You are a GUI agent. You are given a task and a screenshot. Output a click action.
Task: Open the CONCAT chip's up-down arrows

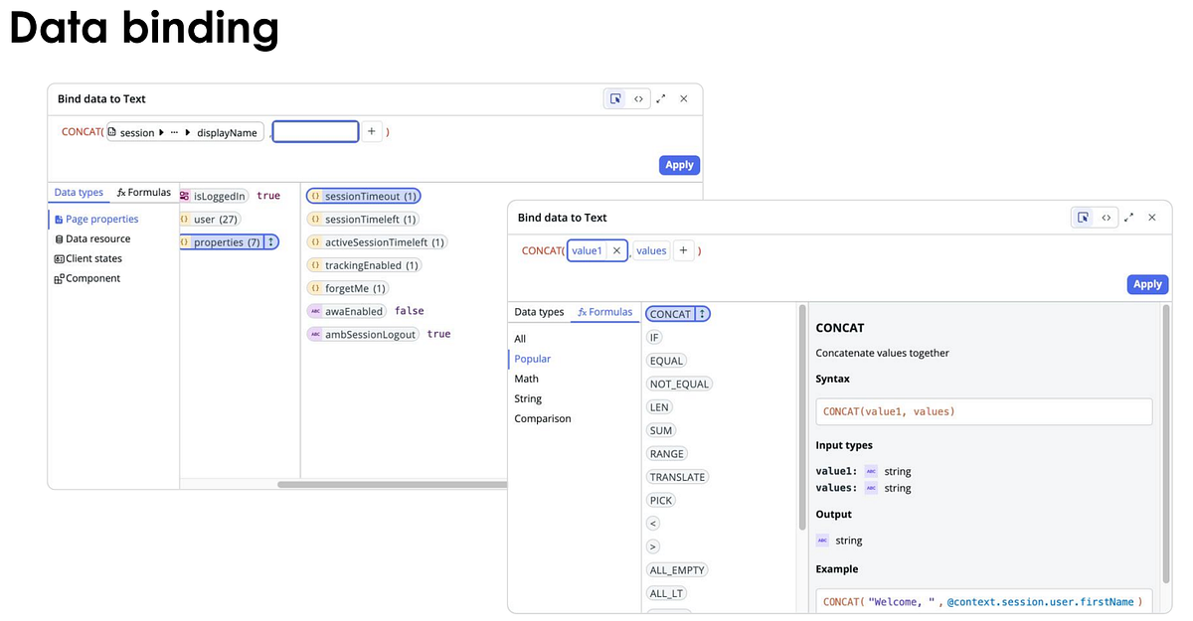(x=703, y=314)
